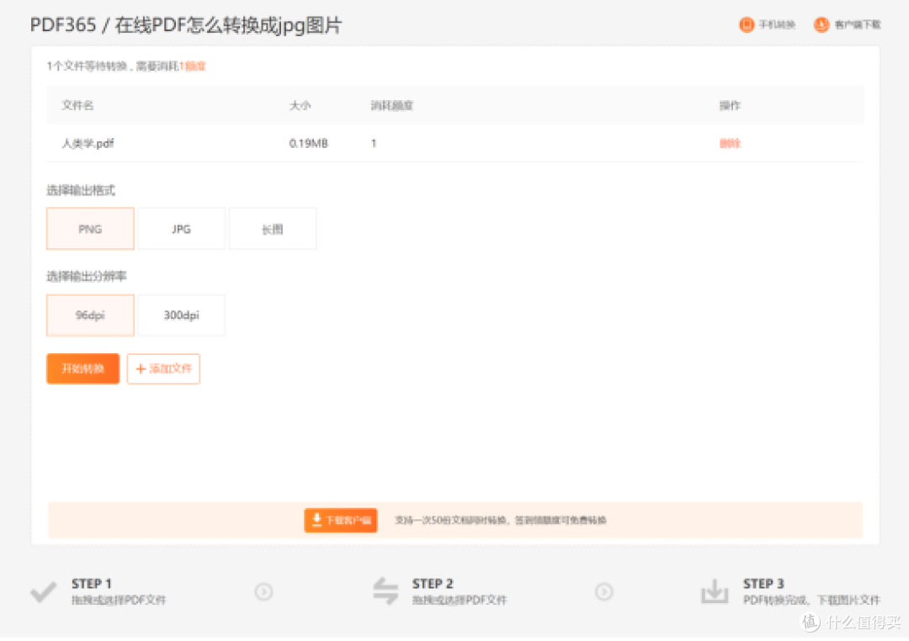909x641 pixels.
Task: Click the STEP 1 checkmark icon
Action: coord(44,591)
